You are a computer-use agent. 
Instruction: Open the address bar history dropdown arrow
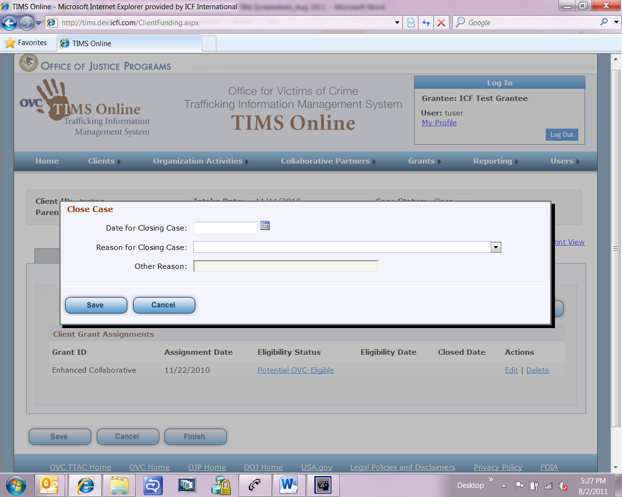point(397,22)
